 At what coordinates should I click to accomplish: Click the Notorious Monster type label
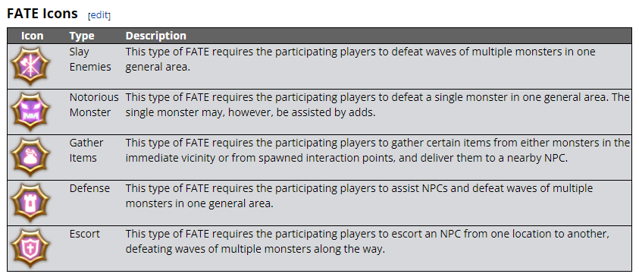click(94, 105)
